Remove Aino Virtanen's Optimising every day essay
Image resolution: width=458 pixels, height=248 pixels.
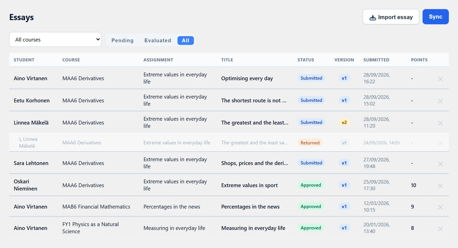point(440,79)
